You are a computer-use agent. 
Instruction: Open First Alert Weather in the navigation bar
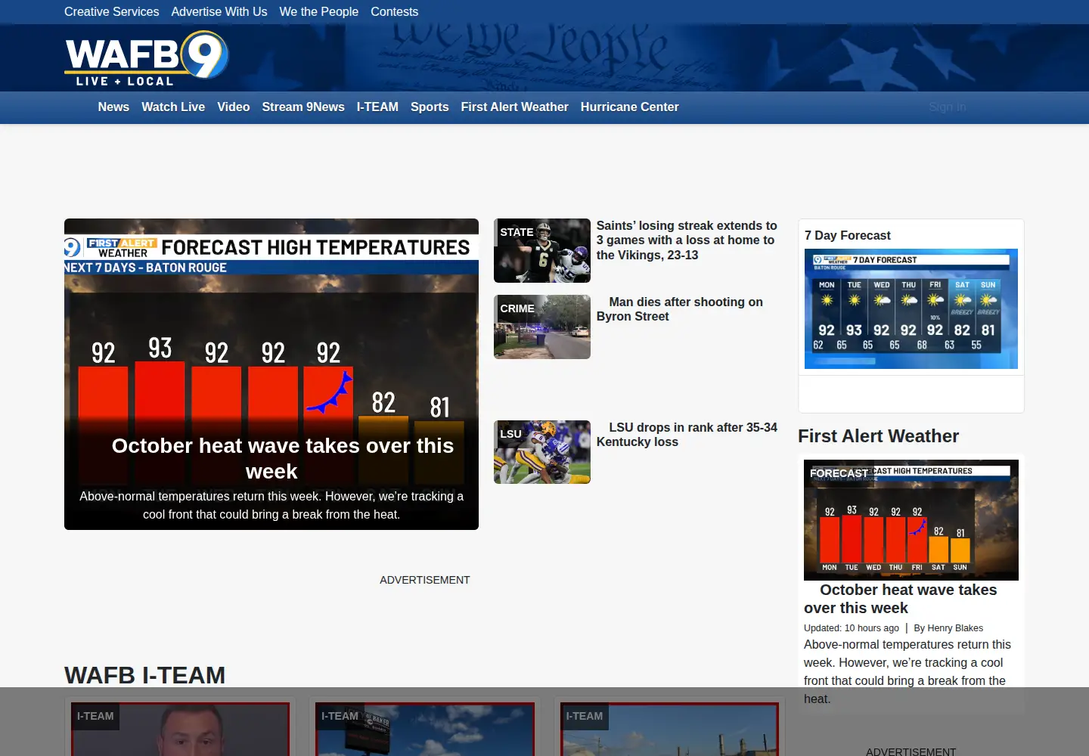click(x=515, y=107)
